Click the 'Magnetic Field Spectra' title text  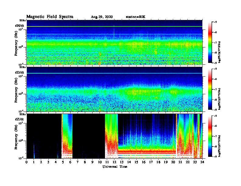click(50, 17)
